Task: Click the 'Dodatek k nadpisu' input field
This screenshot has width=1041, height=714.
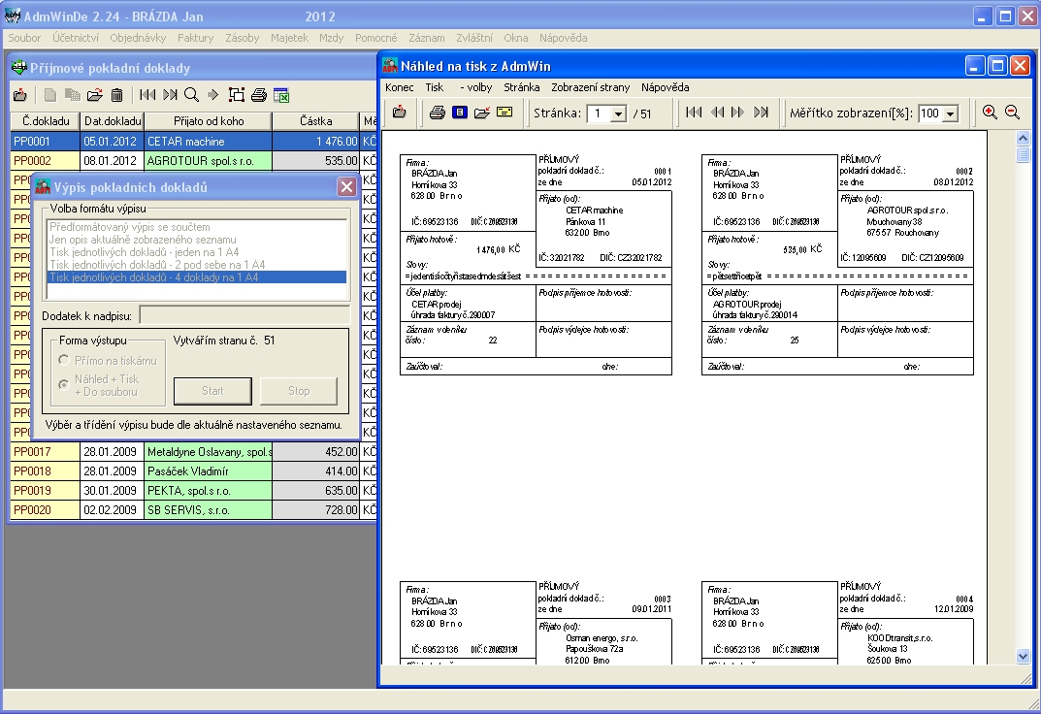Action: pos(245,316)
